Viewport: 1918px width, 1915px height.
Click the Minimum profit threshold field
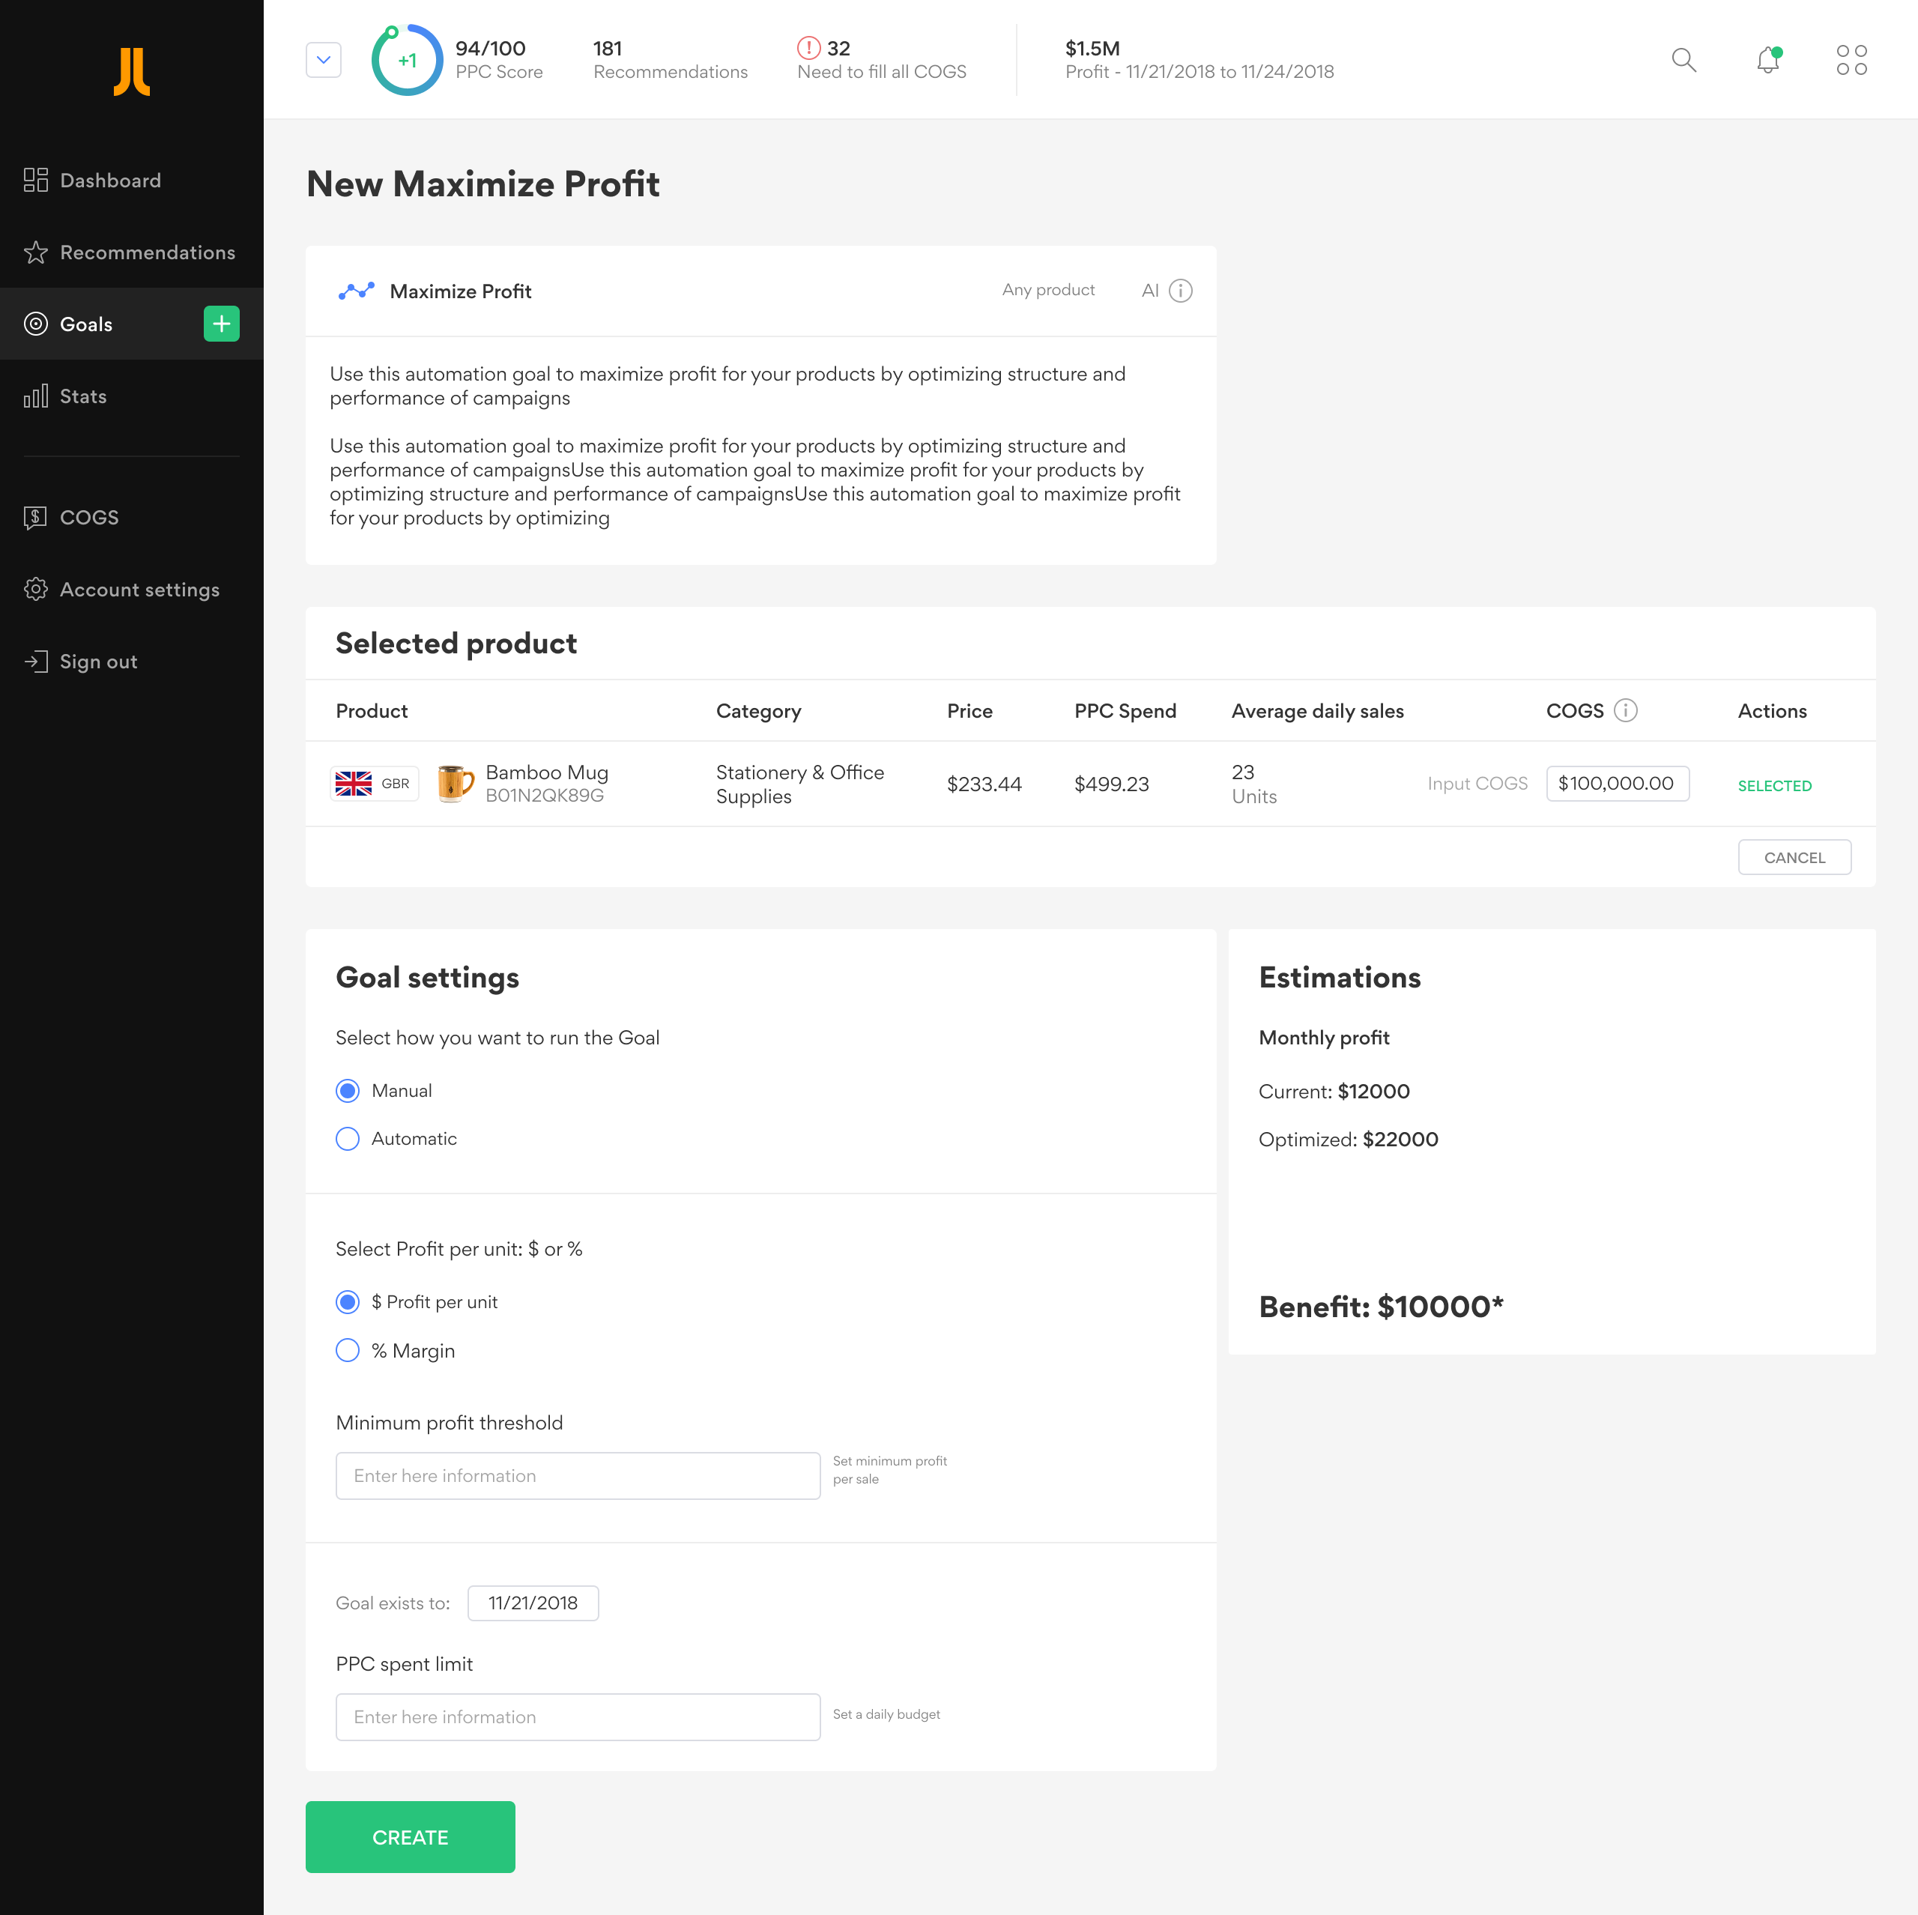[x=578, y=1475]
